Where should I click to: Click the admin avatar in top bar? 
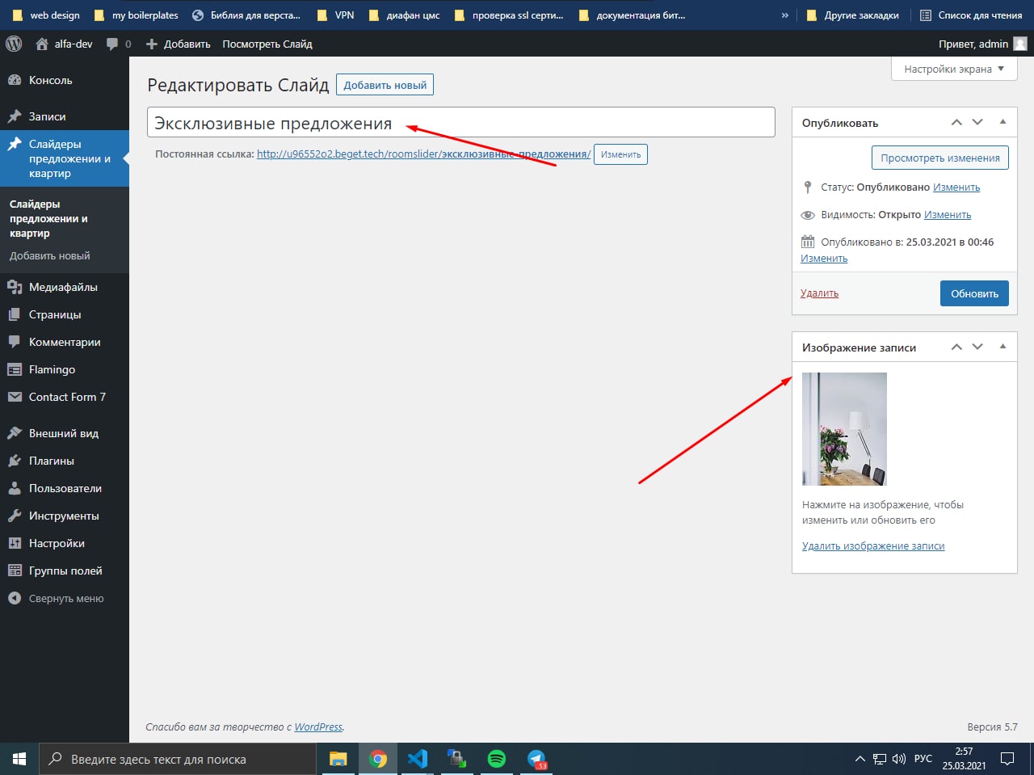[x=1020, y=44]
